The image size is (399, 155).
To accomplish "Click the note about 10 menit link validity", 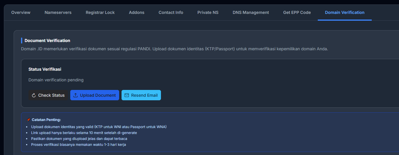I will click(84, 133).
